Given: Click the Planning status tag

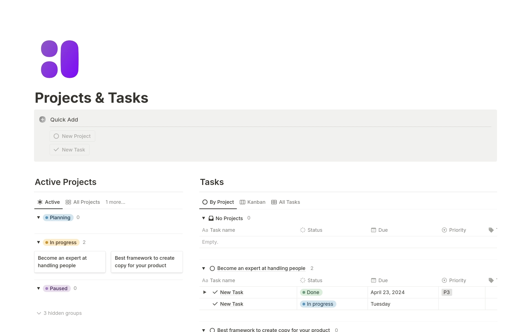Looking at the screenshot, I should (x=58, y=218).
